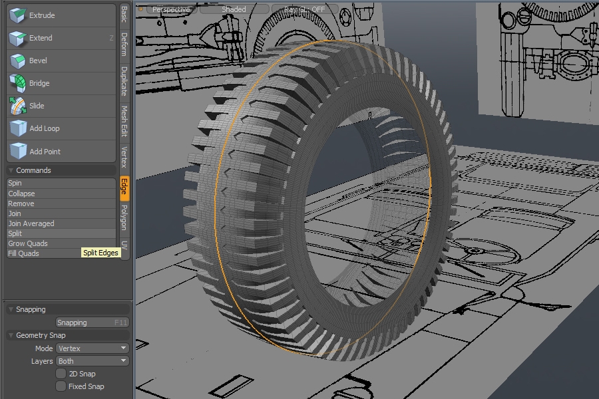Open the Duplicate tab
Screen dimensions: 599x399
point(124,81)
